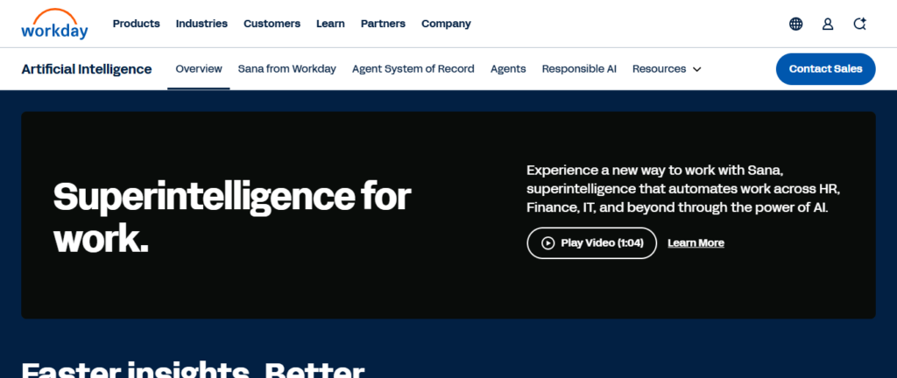Click Play Video (1:04) button
The height and width of the screenshot is (378, 897).
click(x=591, y=243)
